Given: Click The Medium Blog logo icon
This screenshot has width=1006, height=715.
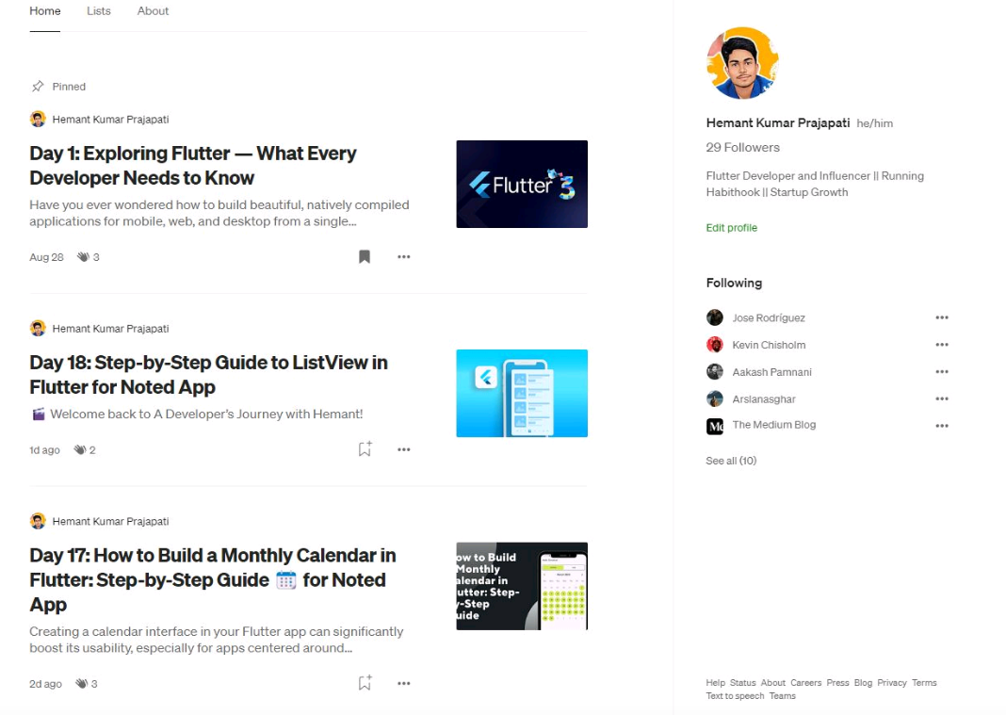Looking at the screenshot, I should (715, 426).
